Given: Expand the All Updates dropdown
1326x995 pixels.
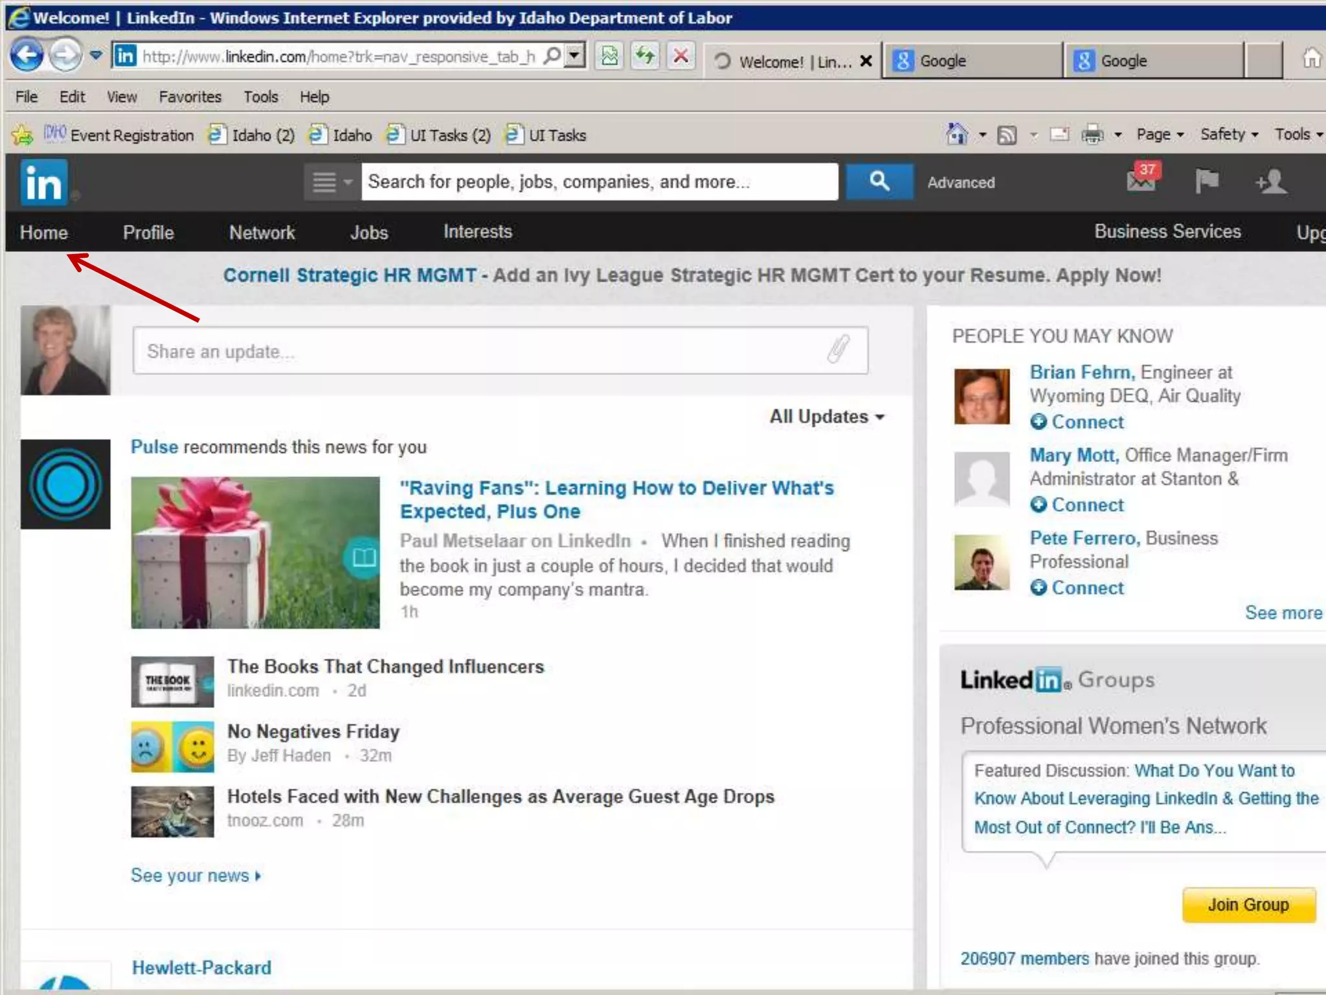Looking at the screenshot, I should click(x=826, y=417).
